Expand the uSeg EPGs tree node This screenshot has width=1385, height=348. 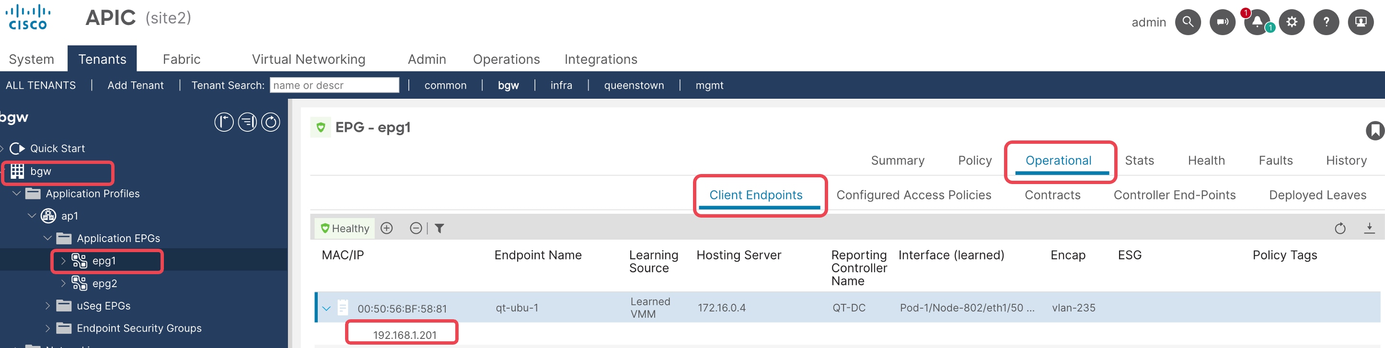click(47, 305)
